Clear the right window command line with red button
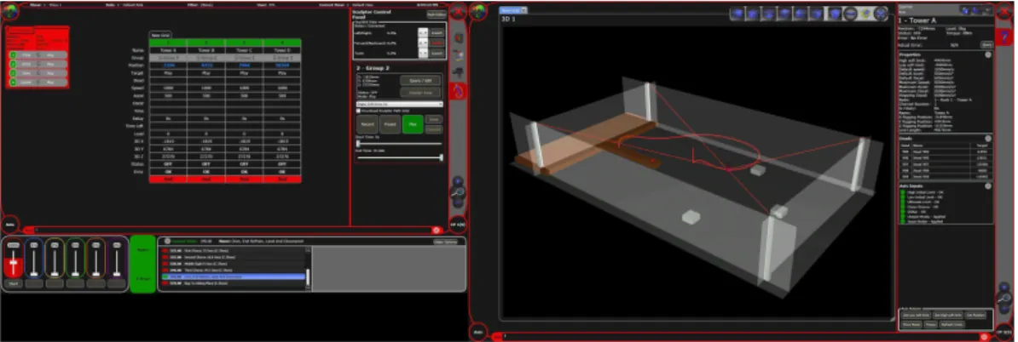The height and width of the screenshot is (342, 1018). tap(984, 336)
